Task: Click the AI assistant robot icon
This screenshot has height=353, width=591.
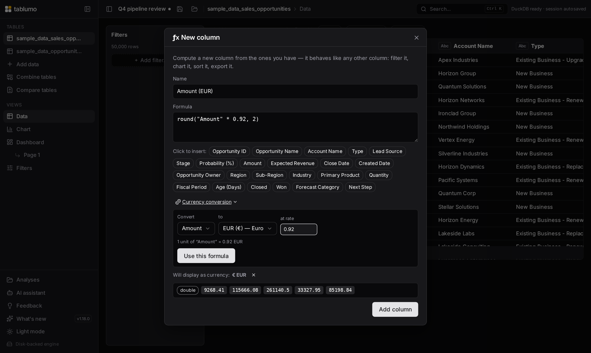Action: (x=10, y=293)
